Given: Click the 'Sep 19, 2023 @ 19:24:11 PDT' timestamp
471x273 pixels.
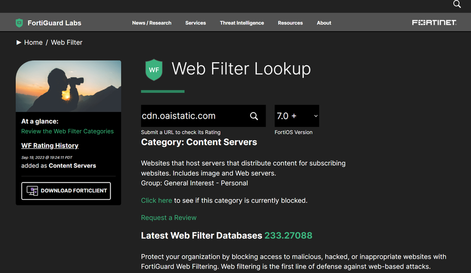Looking at the screenshot, I should [x=46, y=158].
